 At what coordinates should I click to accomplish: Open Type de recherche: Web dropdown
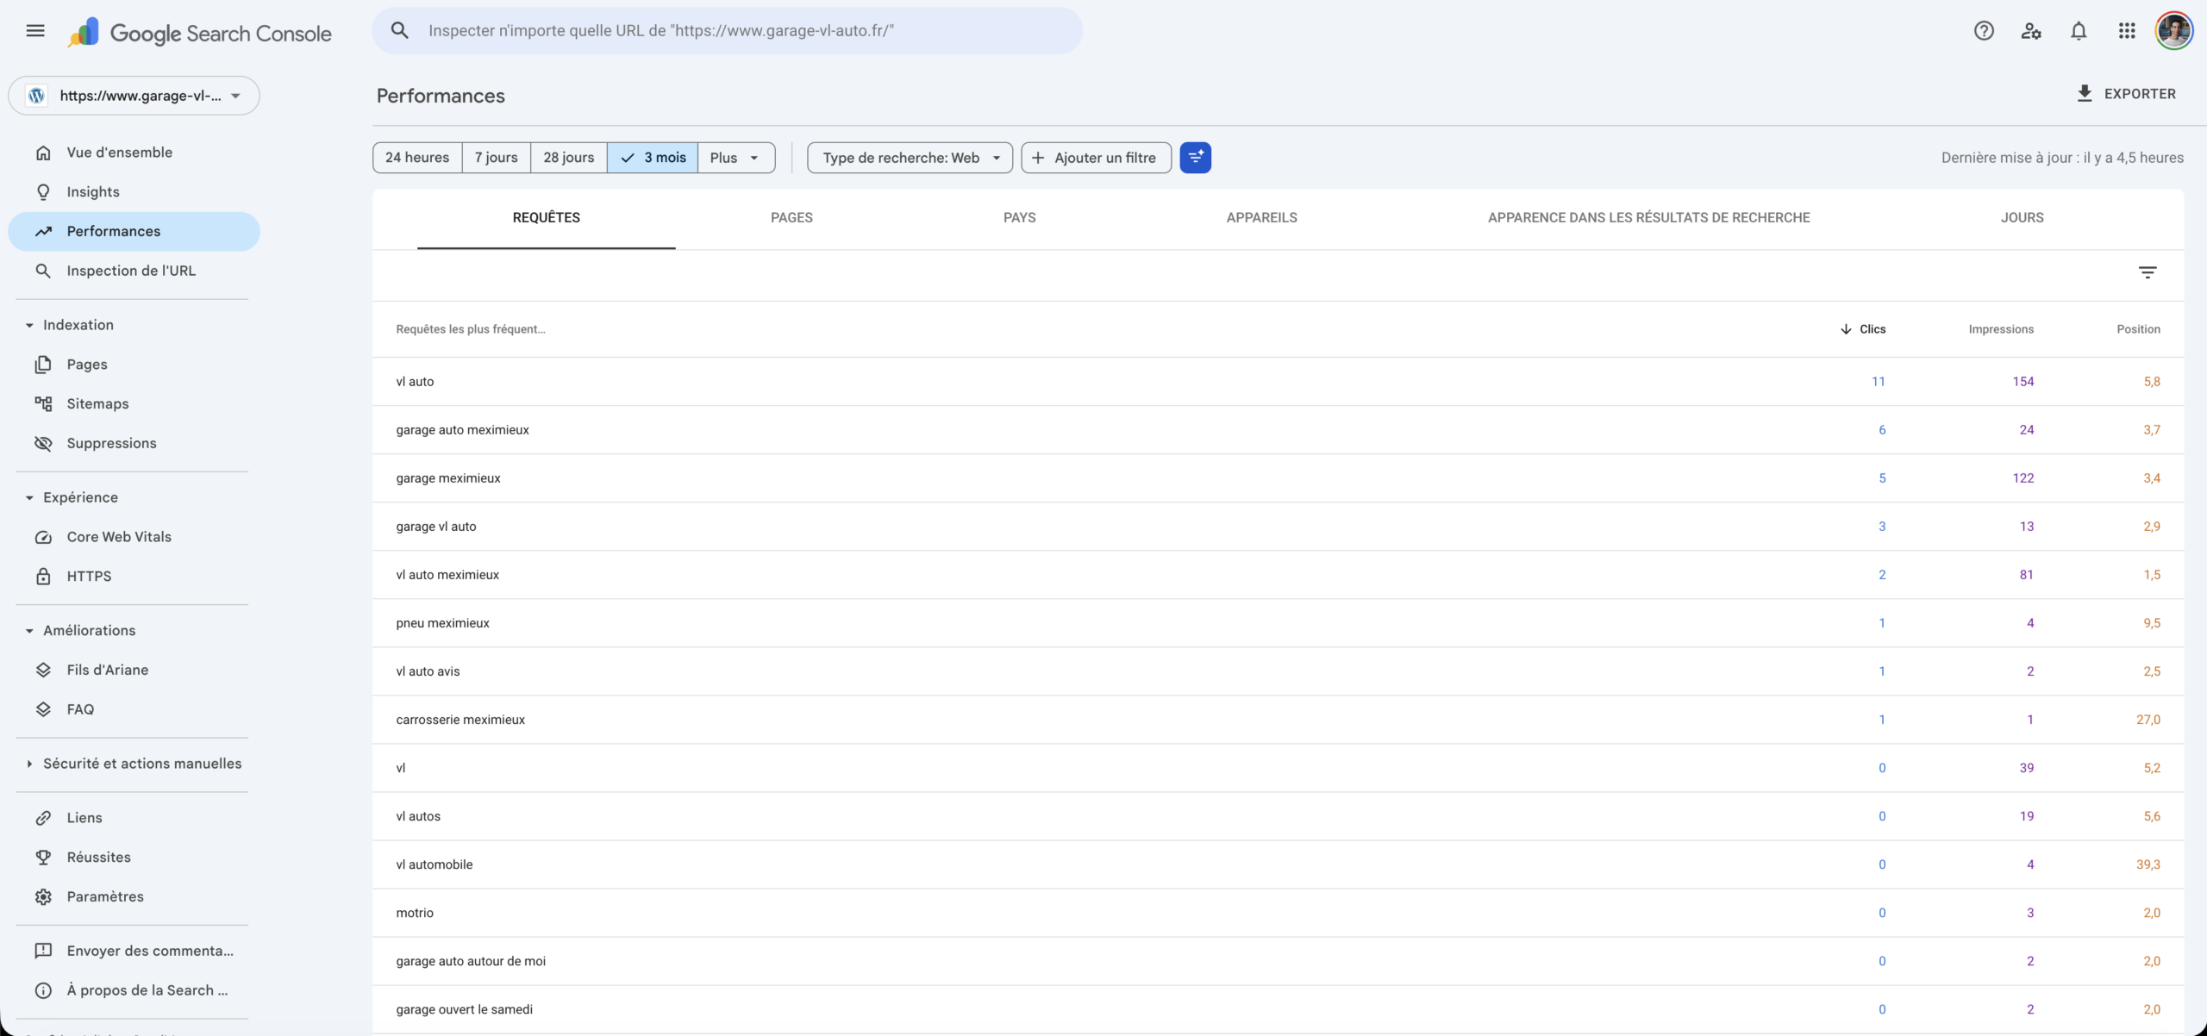[910, 158]
